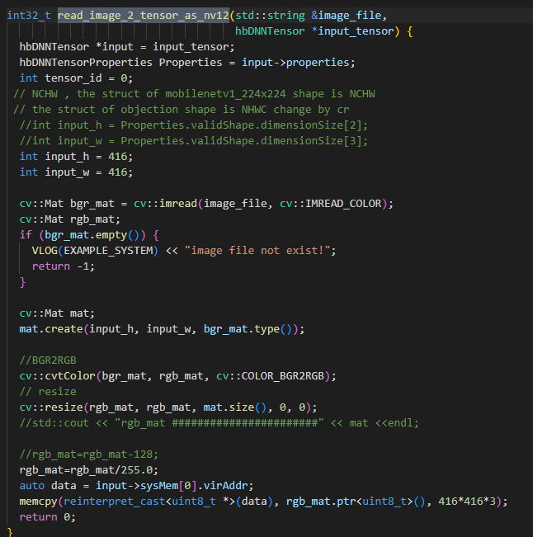This screenshot has height=537, width=533.
Task: Click the highlighted read_image_2_tensor_as_nv12 function name
Action: (x=141, y=15)
